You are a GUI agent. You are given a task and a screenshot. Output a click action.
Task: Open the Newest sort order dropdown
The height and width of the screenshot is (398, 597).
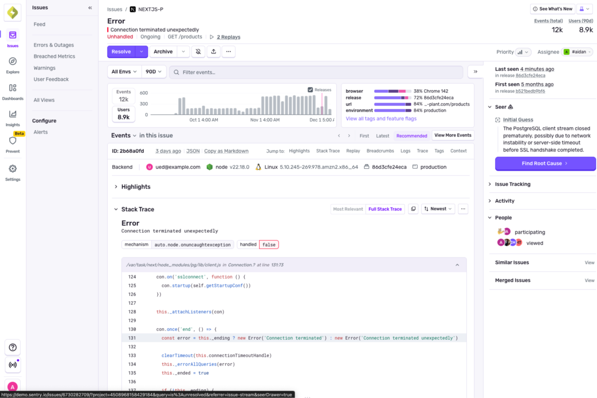click(x=438, y=209)
